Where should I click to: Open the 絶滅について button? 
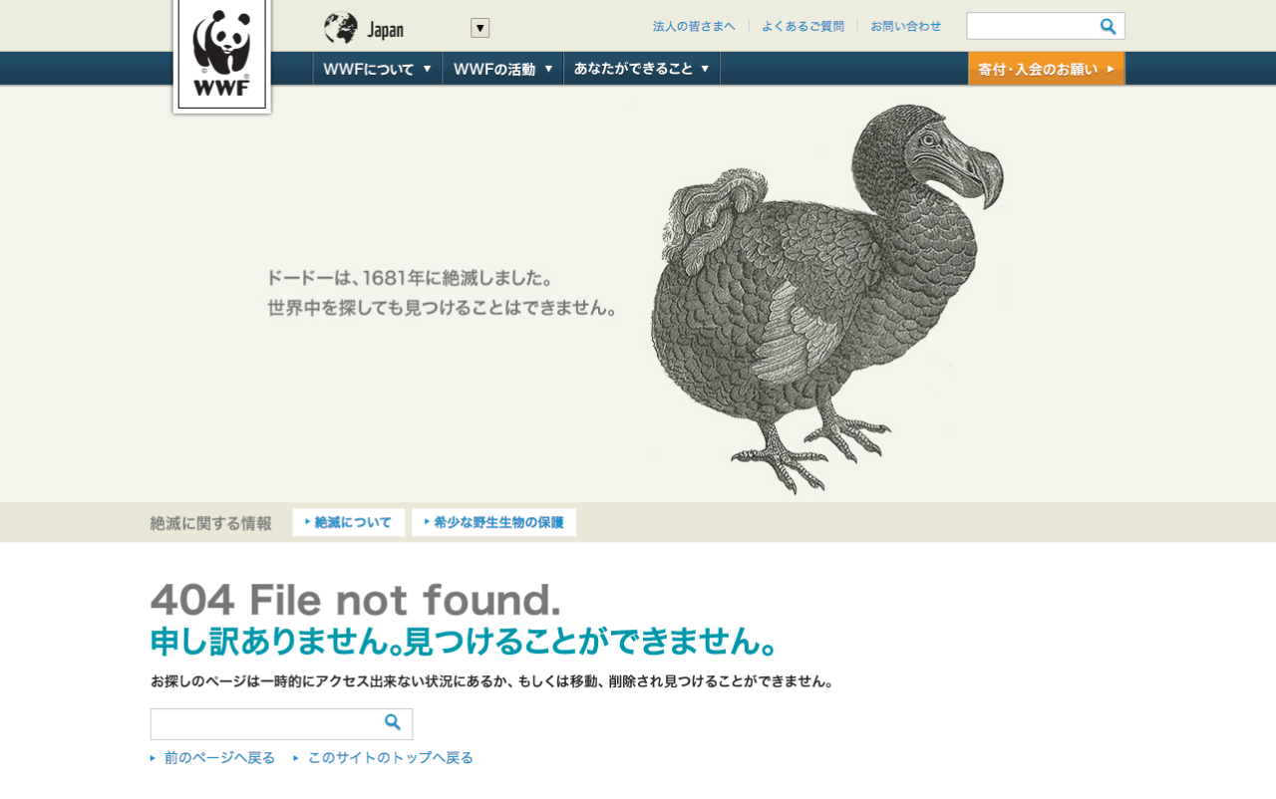349,522
